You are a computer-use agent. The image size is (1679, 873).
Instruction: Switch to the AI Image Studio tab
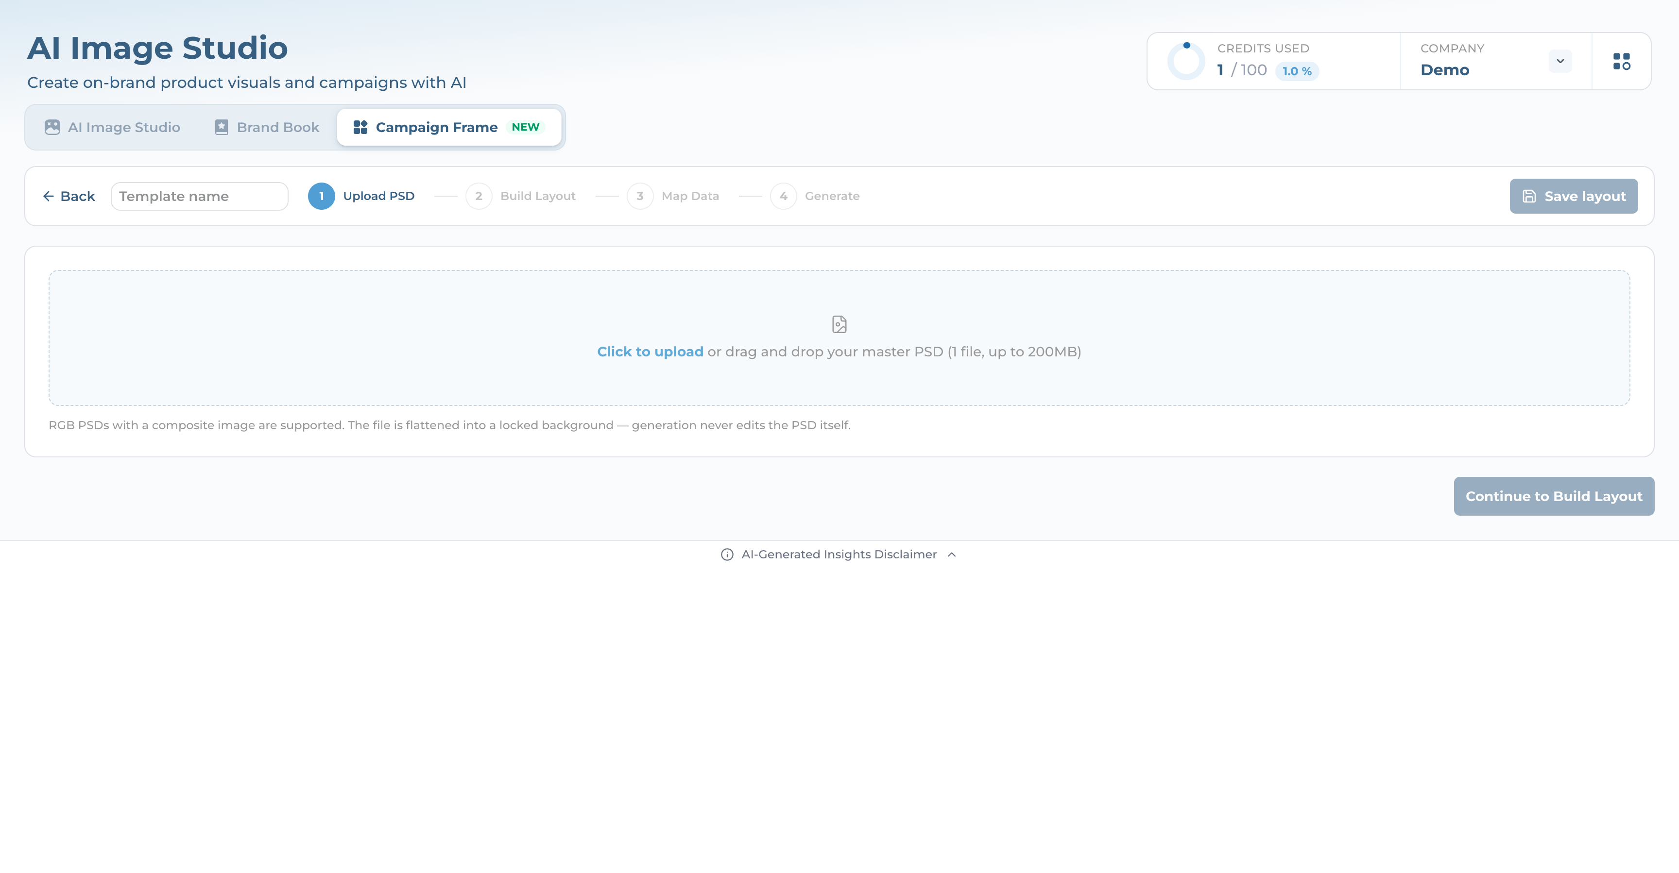pos(112,127)
